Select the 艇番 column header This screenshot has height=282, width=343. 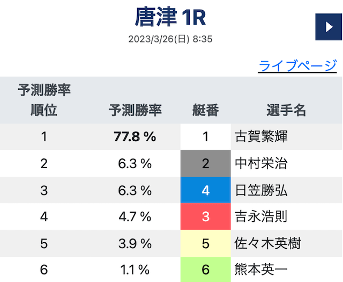(x=206, y=110)
